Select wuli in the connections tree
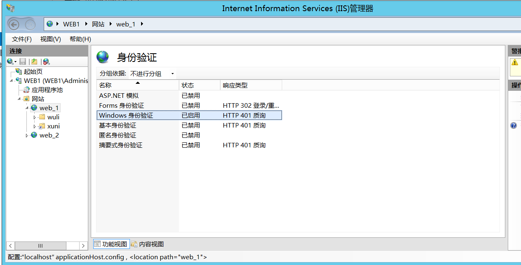The height and width of the screenshot is (265, 521). pos(53,117)
